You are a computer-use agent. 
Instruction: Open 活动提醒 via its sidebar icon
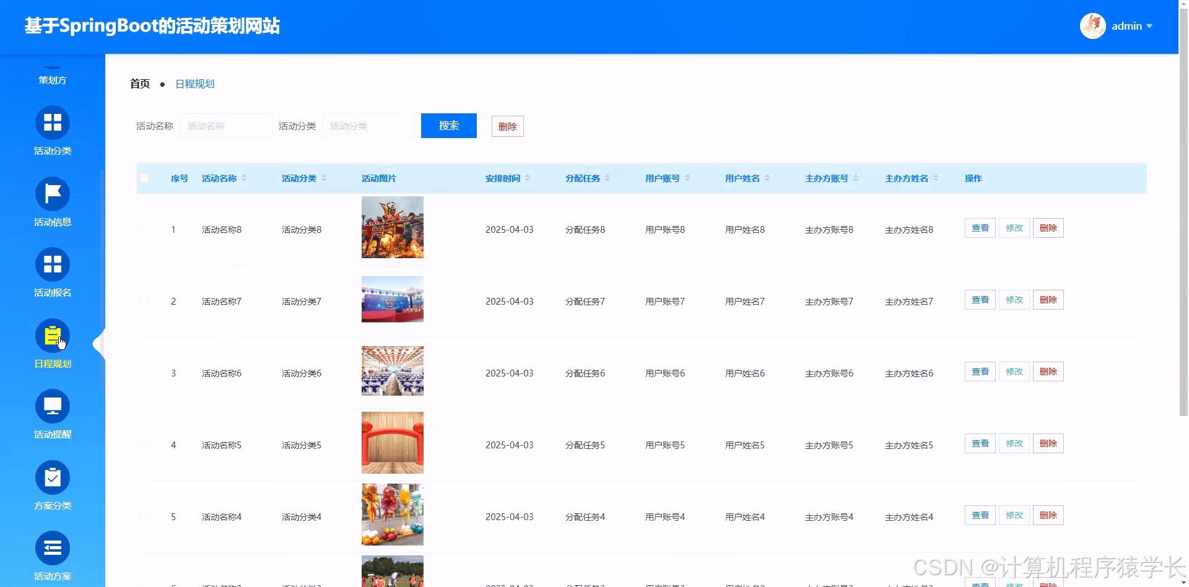[53, 406]
